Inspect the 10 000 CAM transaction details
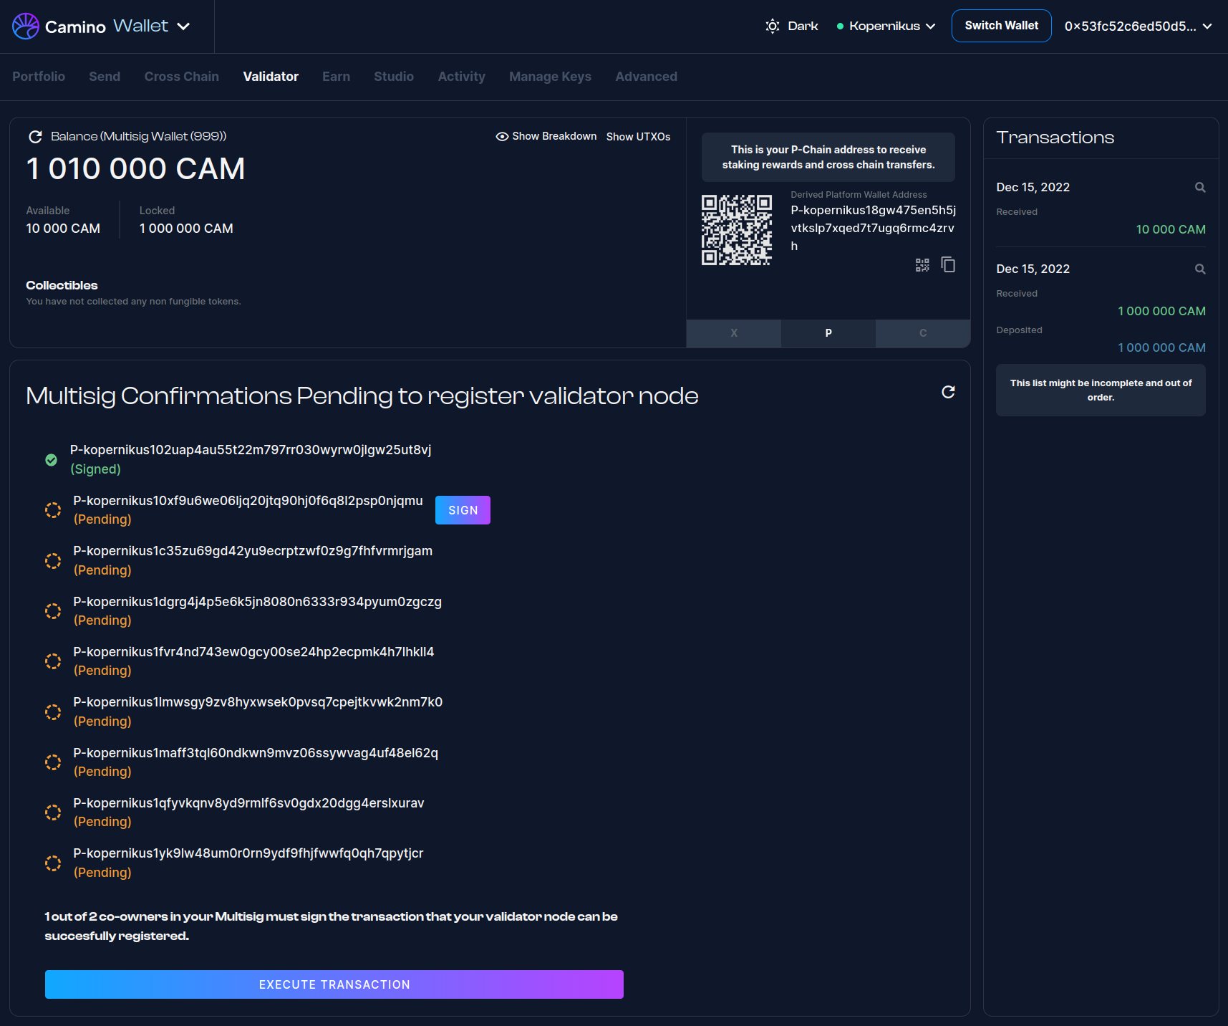Viewport: 1228px width, 1026px height. (1200, 188)
